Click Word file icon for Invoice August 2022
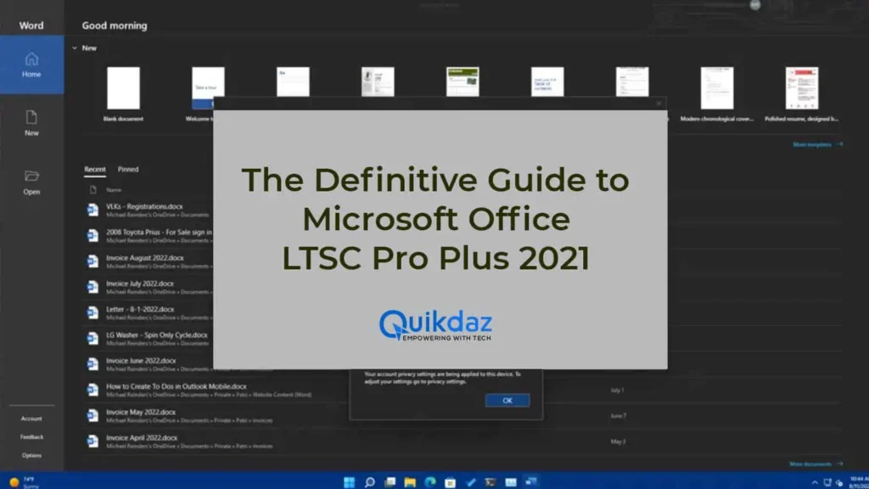 [x=93, y=261]
